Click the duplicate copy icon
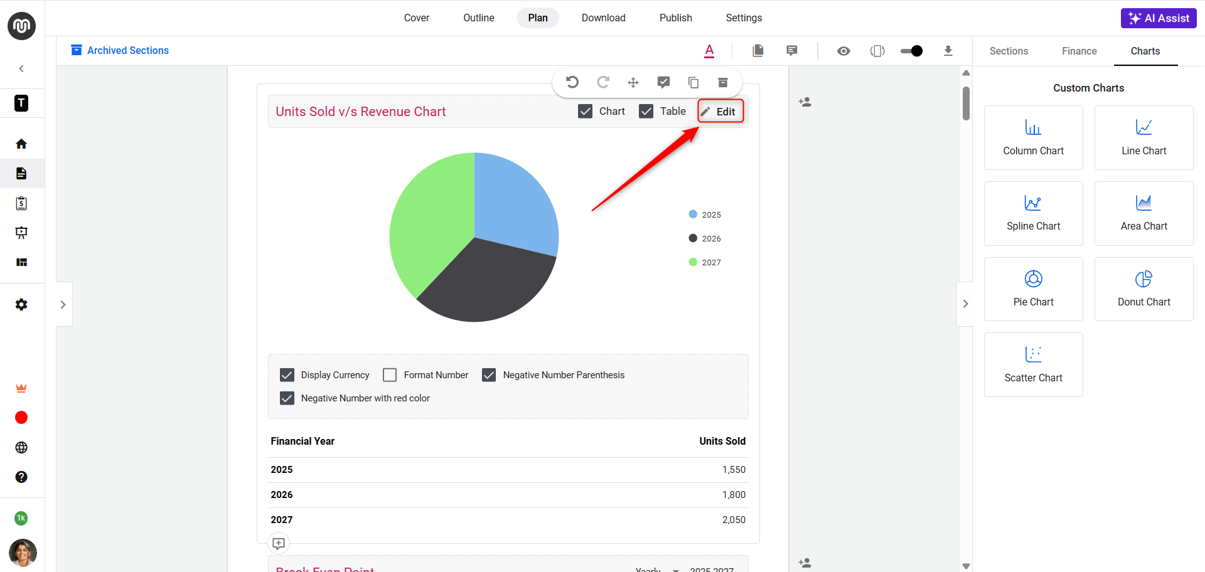 click(694, 82)
